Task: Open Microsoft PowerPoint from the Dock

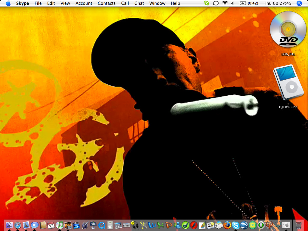Action: pyautogui.click(x=168, y=225)
